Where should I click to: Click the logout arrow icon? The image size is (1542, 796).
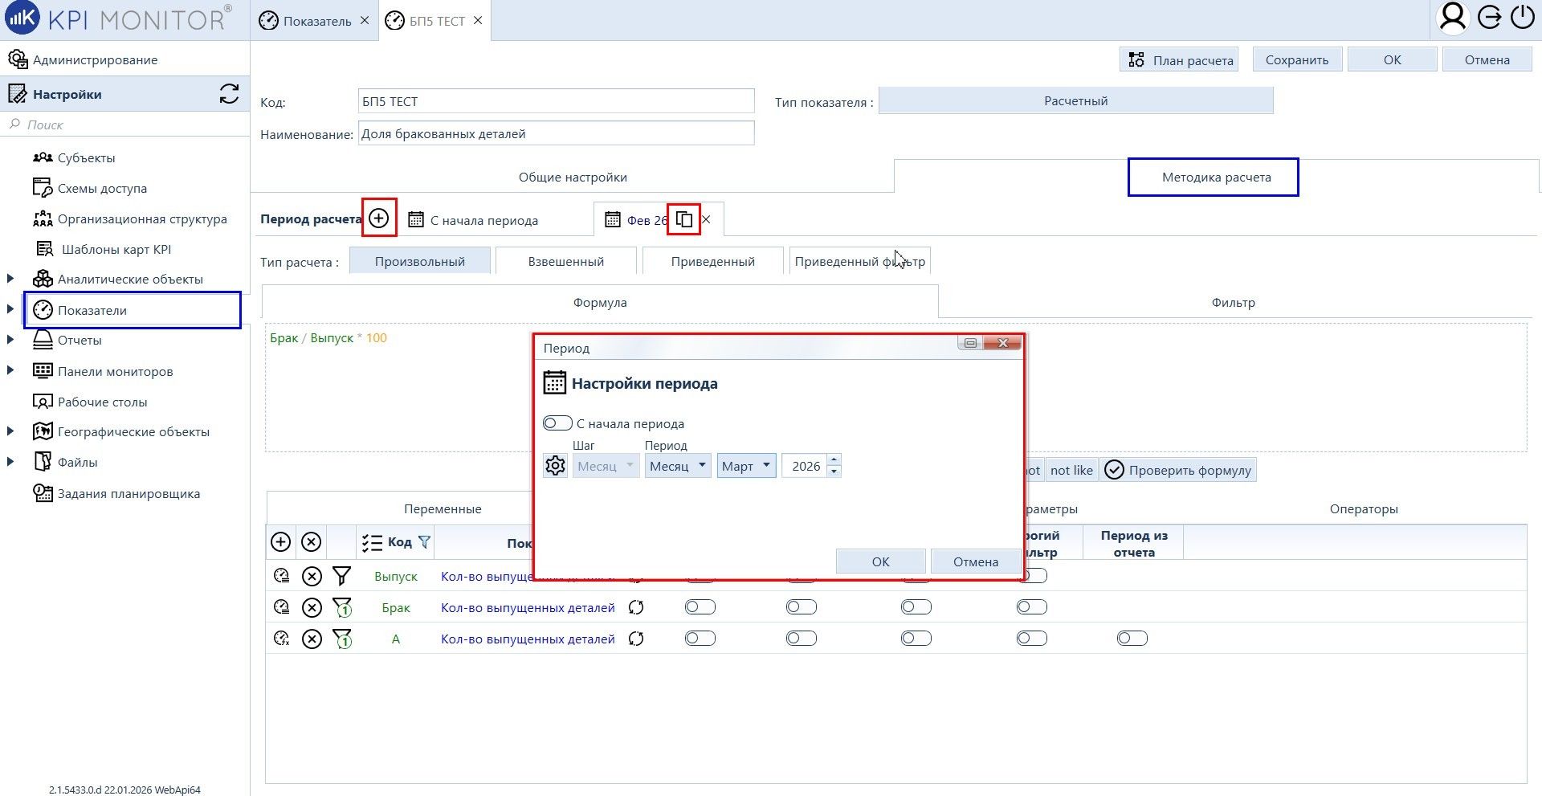point(1489,18)
